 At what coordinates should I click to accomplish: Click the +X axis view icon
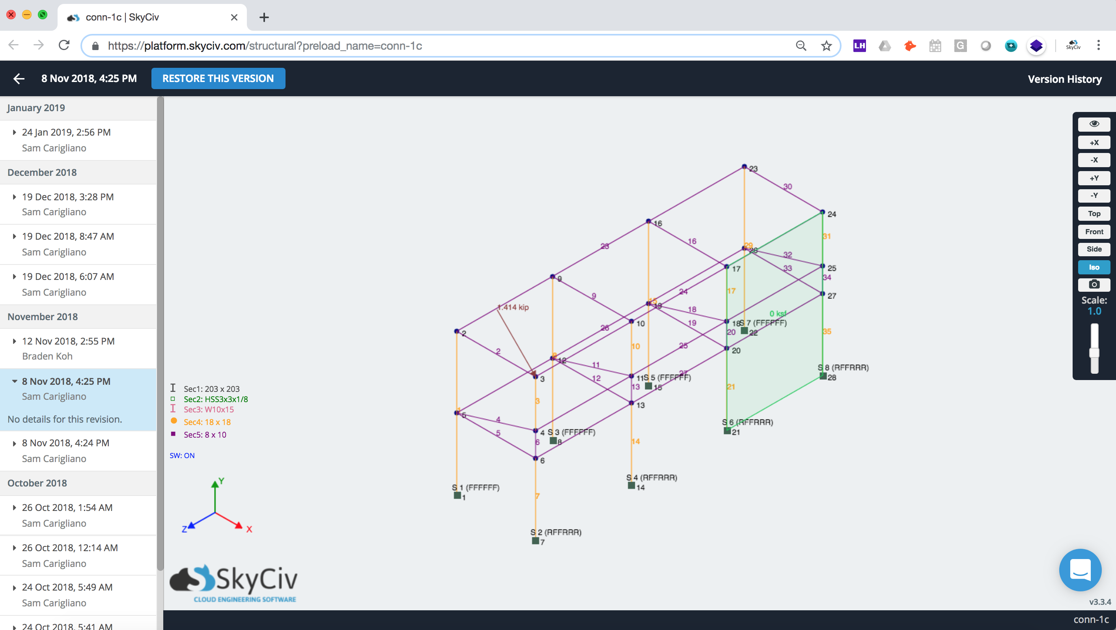coord(1094,143)
